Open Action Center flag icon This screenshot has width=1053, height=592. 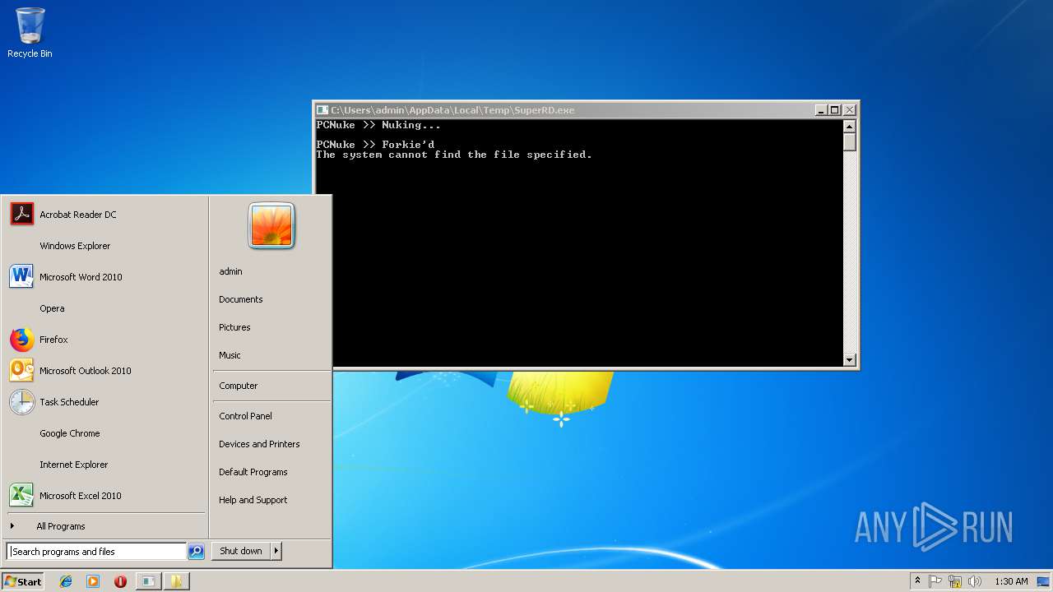[935, 581]
